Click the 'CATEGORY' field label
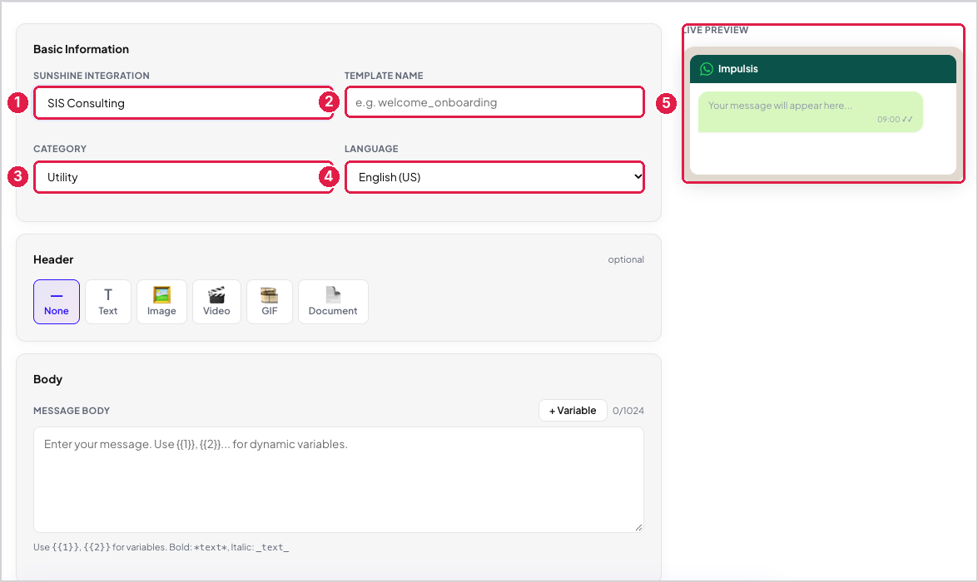Image resolution: width=978 pixels, height=582 pixels. (x=60, y=149)
